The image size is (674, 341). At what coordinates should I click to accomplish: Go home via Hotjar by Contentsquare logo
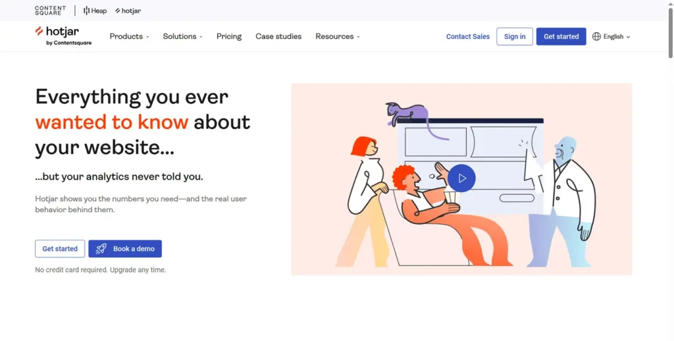click(x=63, y=36)
